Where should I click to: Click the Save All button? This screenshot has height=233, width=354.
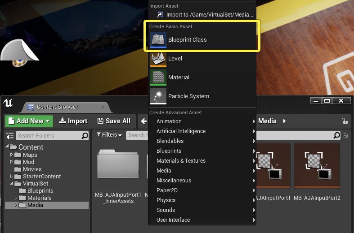pyautogui.click(x=114, y=121)
